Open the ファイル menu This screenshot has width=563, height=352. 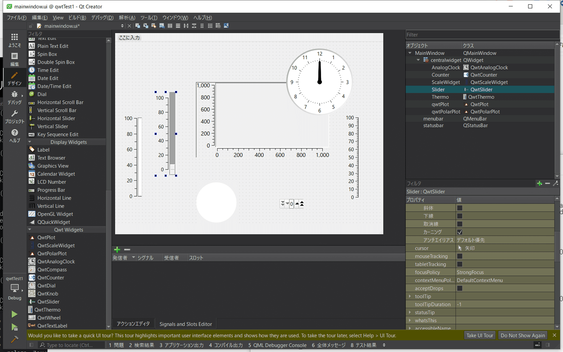(17, 18)
